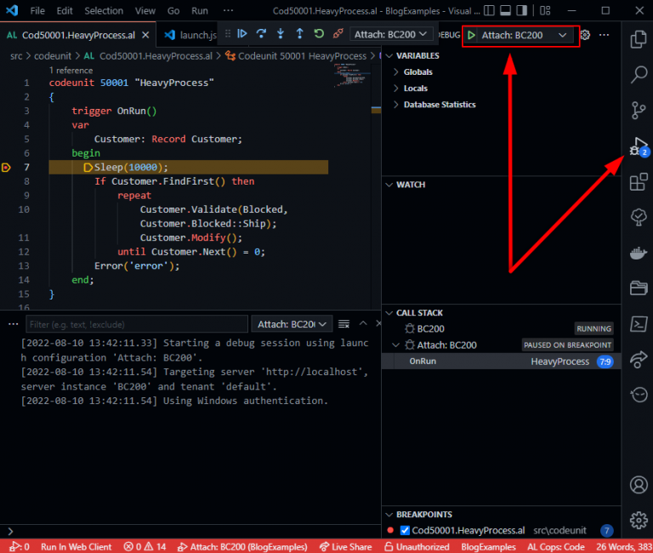Toggle the breakpoint marker on line 7

(7, 167)
